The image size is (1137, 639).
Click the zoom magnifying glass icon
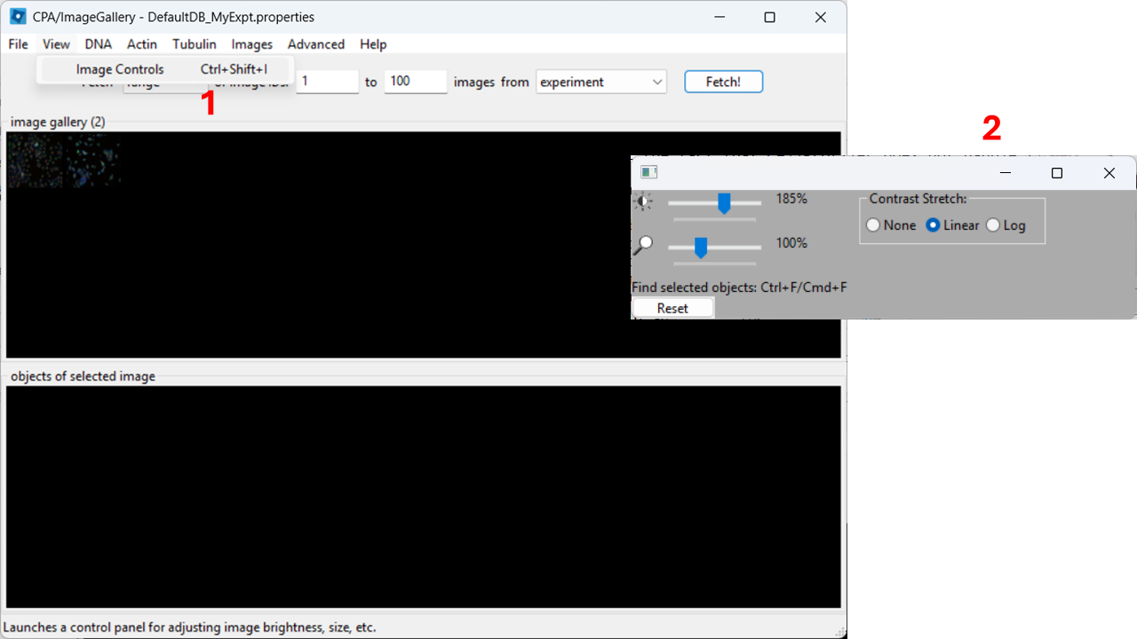(643, 242)
